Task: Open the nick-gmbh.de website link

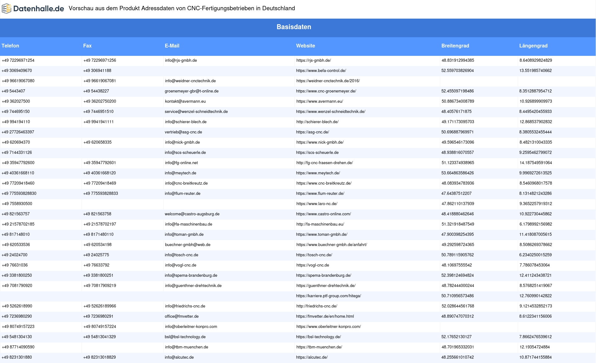Action: point(320,142)
